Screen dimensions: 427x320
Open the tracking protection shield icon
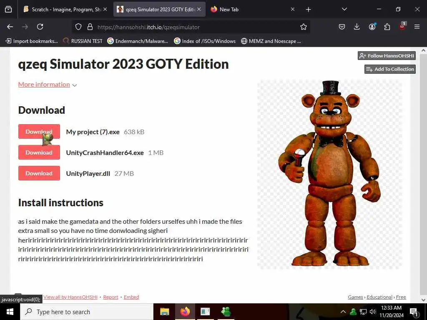click(x=78, y=27)
